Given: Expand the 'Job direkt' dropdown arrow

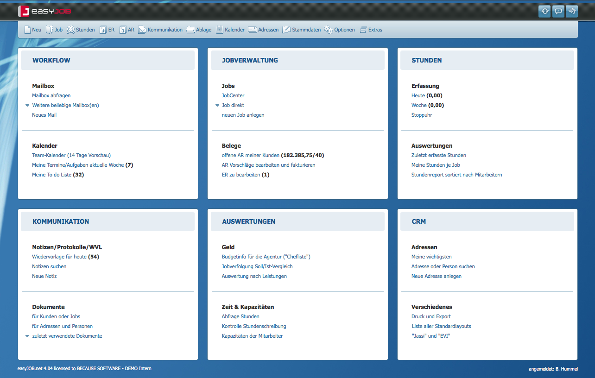Looking at the screenshot, I should pos(217,105).
